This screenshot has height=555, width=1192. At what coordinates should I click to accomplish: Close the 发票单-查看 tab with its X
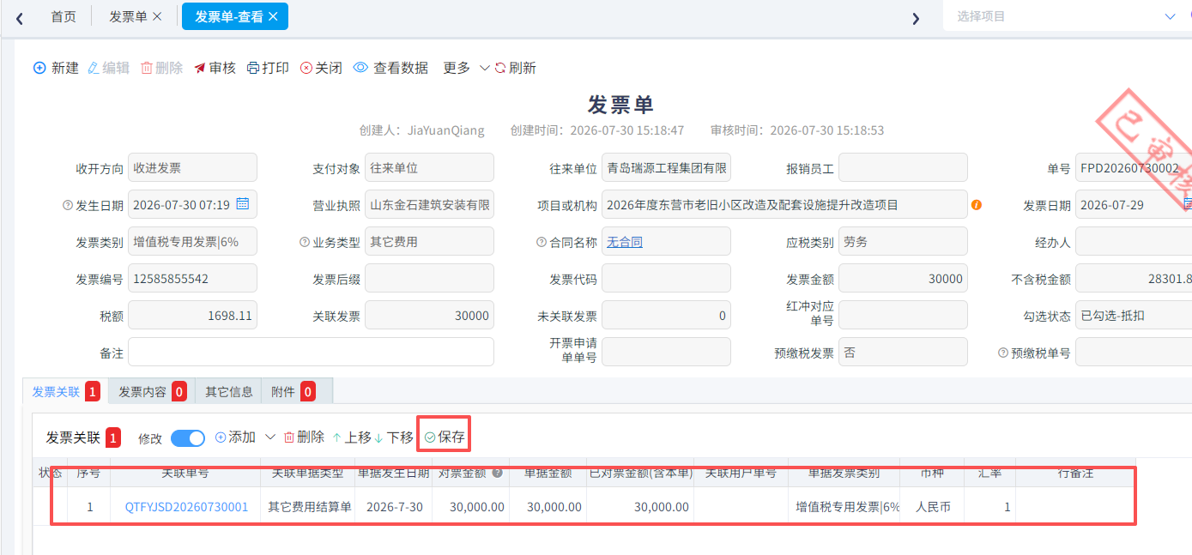pos(273,16)
